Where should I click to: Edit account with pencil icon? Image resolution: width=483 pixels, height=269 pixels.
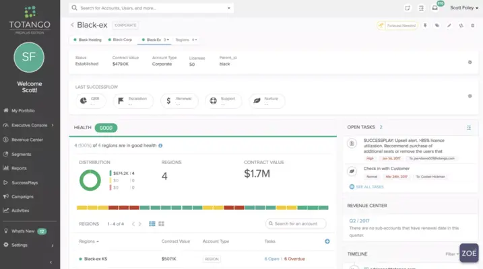click(x=449, y=26)
